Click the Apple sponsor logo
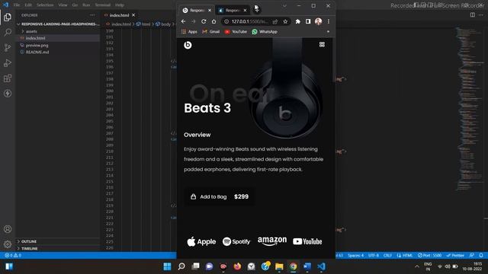Screen dimensions: 488x274 tap(201, 241)
